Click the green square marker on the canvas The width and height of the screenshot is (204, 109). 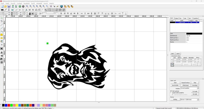[47, 43]
